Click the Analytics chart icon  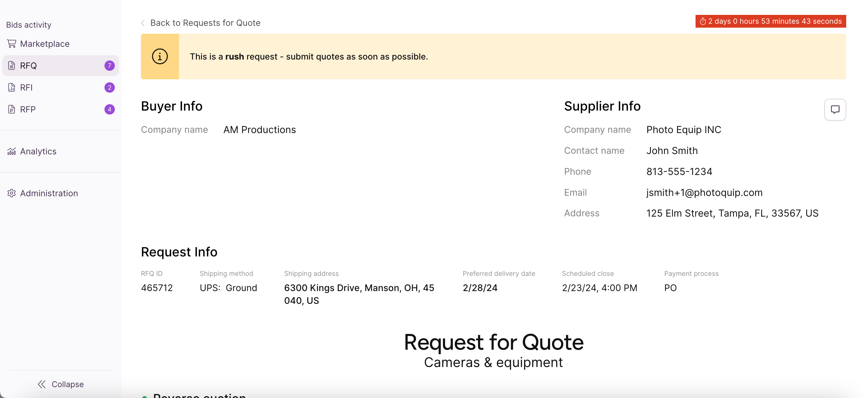coord(12,151)
